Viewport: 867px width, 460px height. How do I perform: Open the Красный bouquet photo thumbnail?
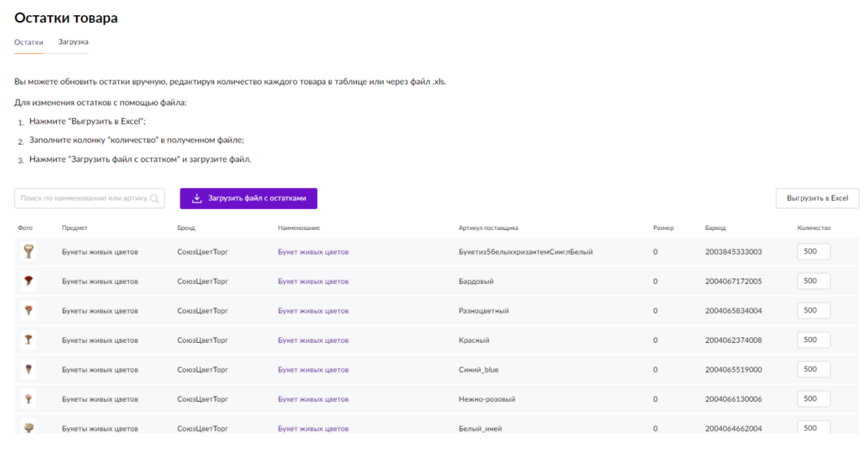coord(28,340)
